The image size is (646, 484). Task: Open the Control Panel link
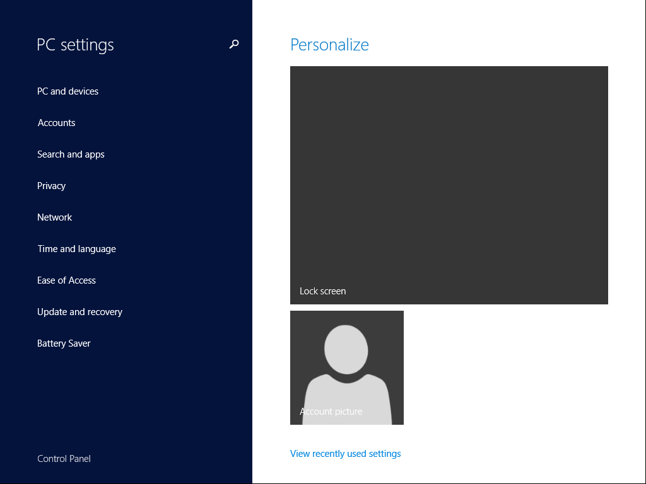click(64, 459)
